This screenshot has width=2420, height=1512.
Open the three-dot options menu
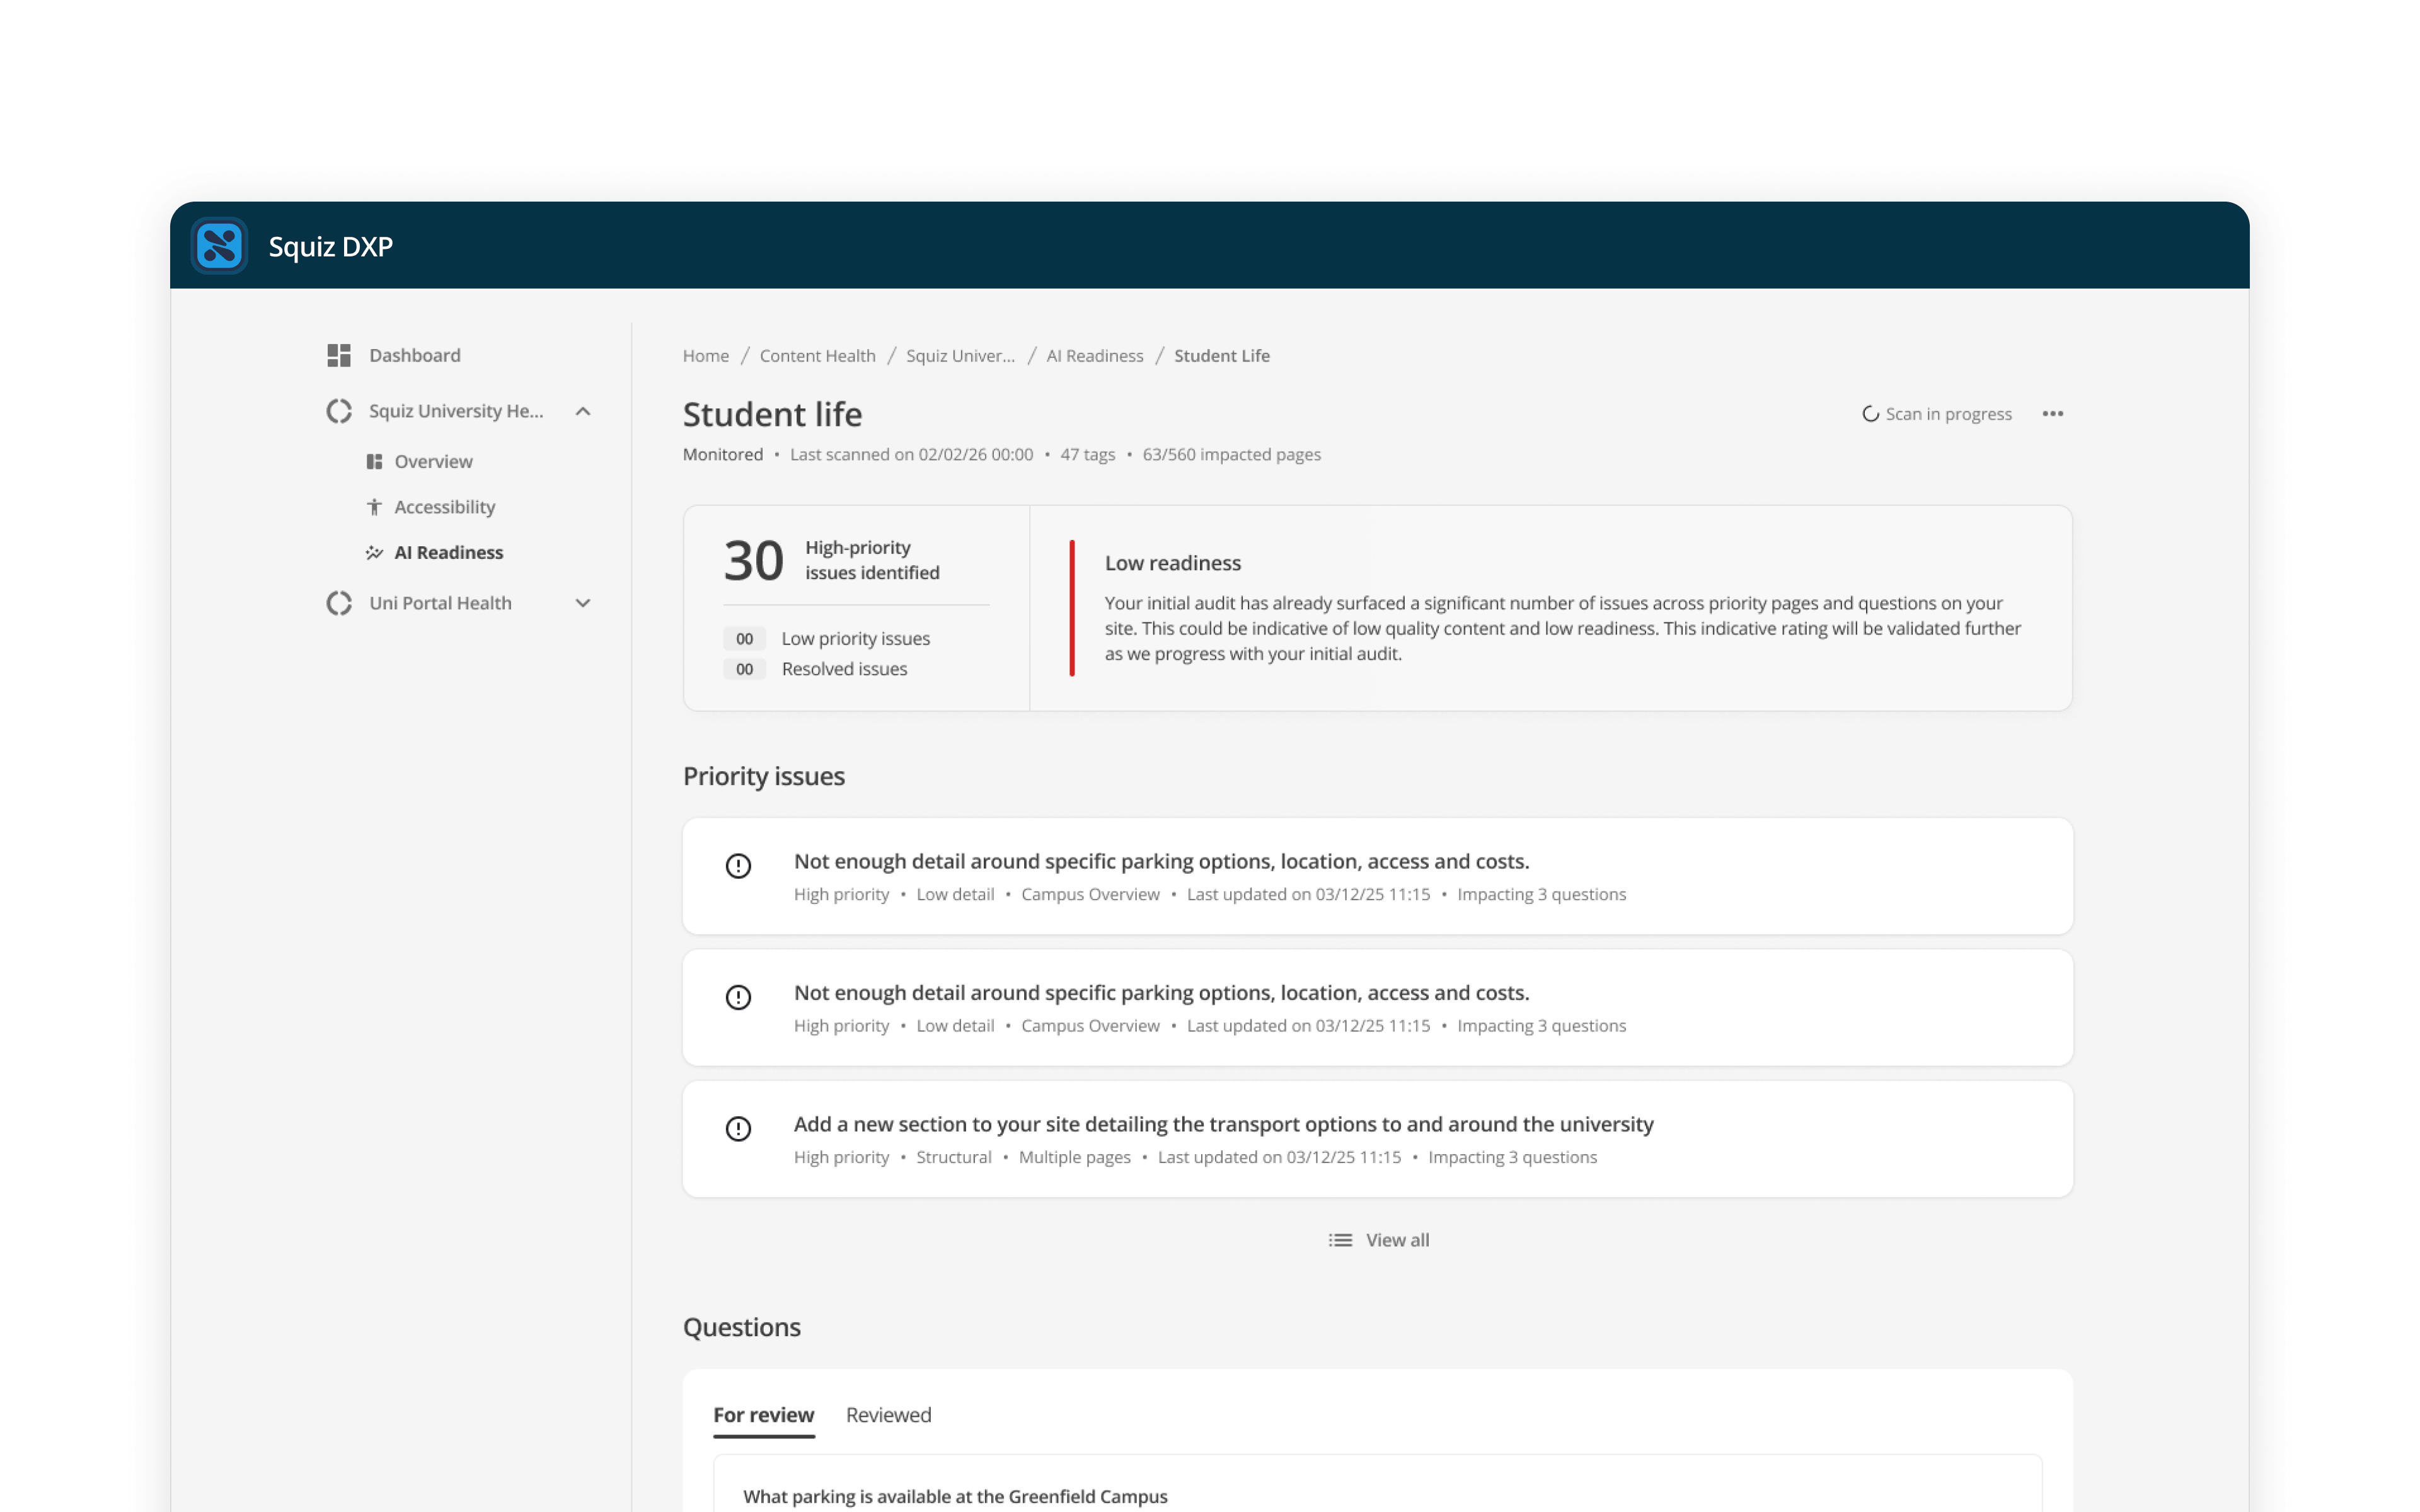[2052, 413]
